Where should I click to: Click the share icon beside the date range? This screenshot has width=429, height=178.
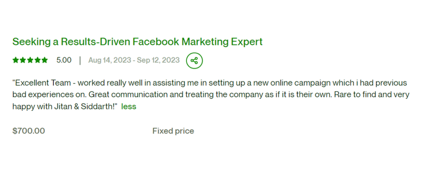pos(194,61)
